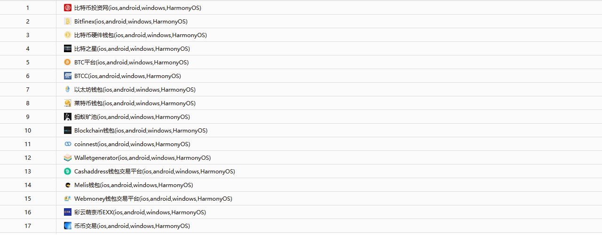Open the Cashaddress钱包交易平台 link

(x=154, y=172)
